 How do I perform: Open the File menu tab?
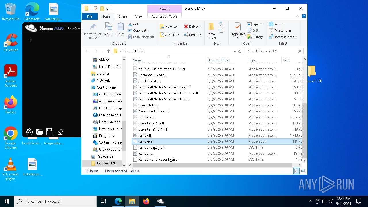pos(90,16)
